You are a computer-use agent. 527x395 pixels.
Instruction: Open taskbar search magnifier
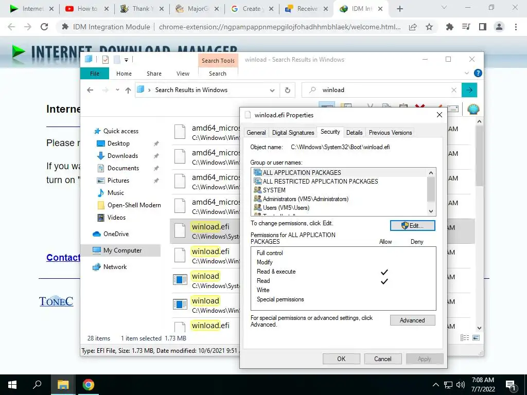tap(37, 385)
